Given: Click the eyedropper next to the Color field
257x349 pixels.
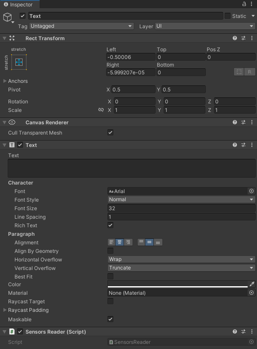Looking at the screenshot, I should (251, 284).
